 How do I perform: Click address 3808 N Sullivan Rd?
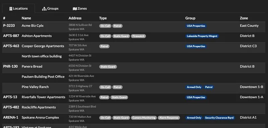[80, 25]
